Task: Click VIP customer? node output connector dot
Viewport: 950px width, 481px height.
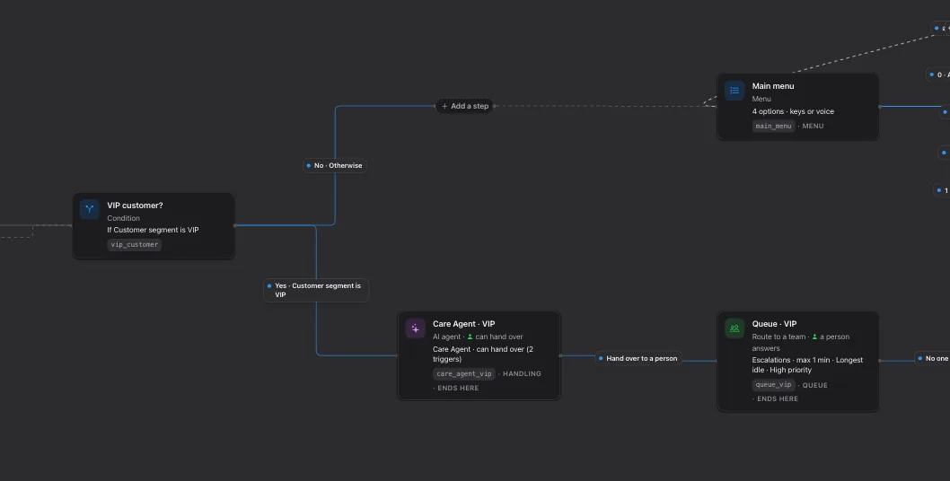Action: (x=235, y=225)
